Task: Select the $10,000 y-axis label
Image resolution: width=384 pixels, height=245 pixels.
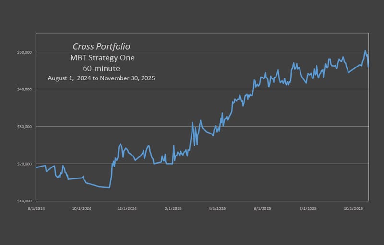Action: click(24, 201)
